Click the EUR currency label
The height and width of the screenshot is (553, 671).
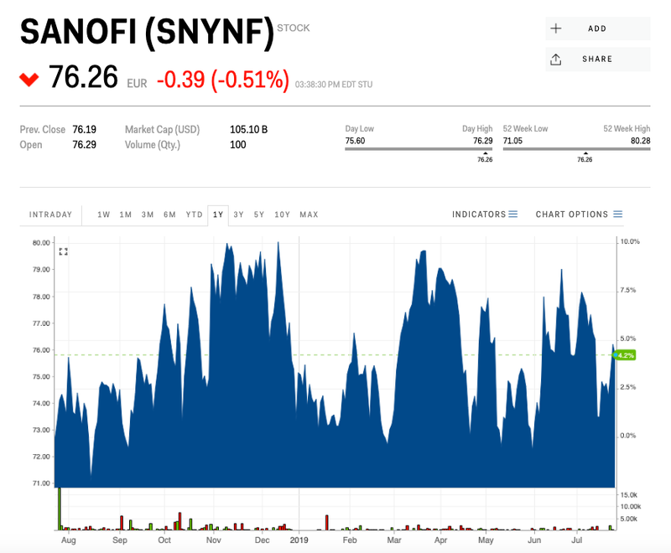point(137,83)
